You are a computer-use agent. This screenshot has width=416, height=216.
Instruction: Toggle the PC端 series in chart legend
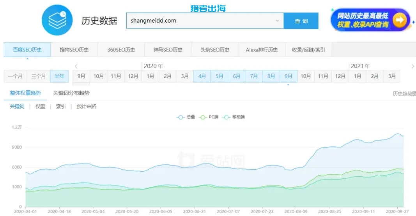pyautogui.click(x=209, y=117)
